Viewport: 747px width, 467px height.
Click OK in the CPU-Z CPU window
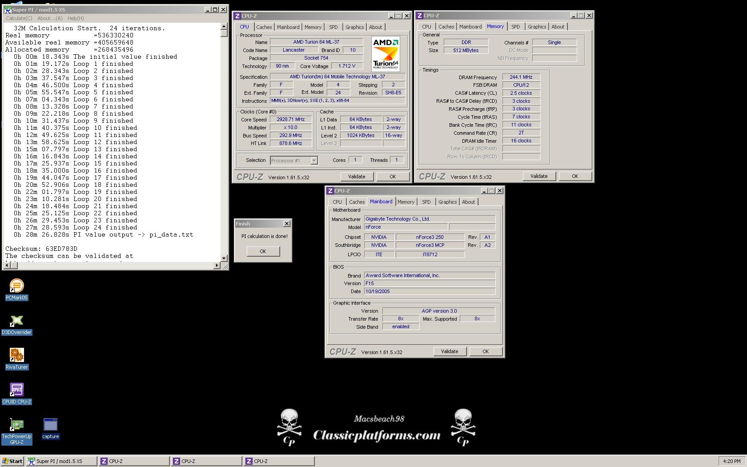393,177
